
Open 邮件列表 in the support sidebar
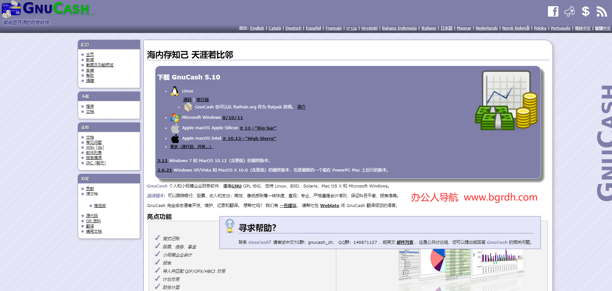(x=94, y=153)
